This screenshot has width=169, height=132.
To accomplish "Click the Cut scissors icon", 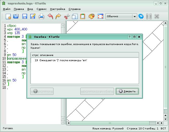I will 67,16.
